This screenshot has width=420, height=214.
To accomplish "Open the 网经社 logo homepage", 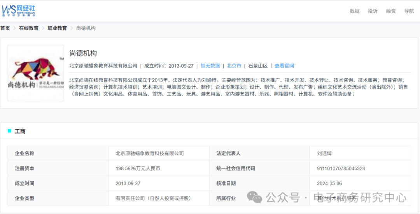I will point(18,11).
